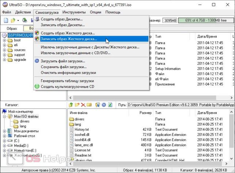Choose Очистить информацию загрузки
Screen dimensions: 235x173
coord(91,72)
